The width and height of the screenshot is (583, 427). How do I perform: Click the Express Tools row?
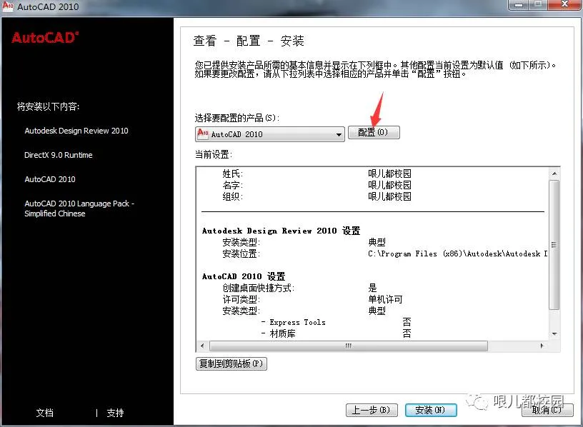[336, 322]
